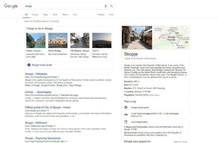Switch to the Maps tab

(x=45, y=14)
